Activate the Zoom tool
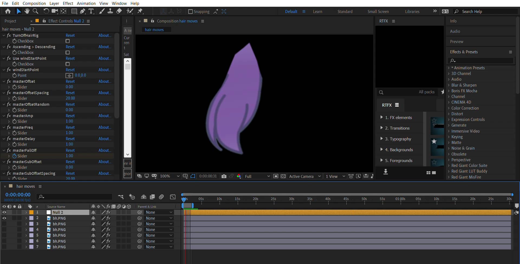The width and height of the screenshot is (520, 264). point(35,11)
